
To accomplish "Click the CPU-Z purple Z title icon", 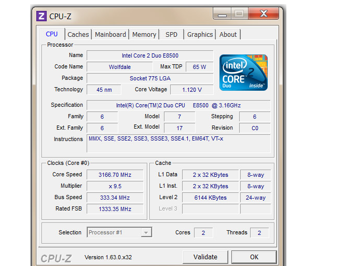I will (x=42, y=16).
